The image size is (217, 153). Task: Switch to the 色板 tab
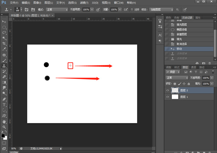[x=177, y=18]
